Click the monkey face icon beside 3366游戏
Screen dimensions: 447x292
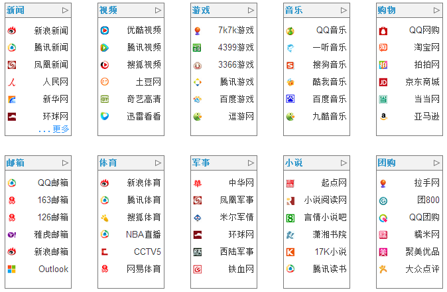(x=197, y=66)
